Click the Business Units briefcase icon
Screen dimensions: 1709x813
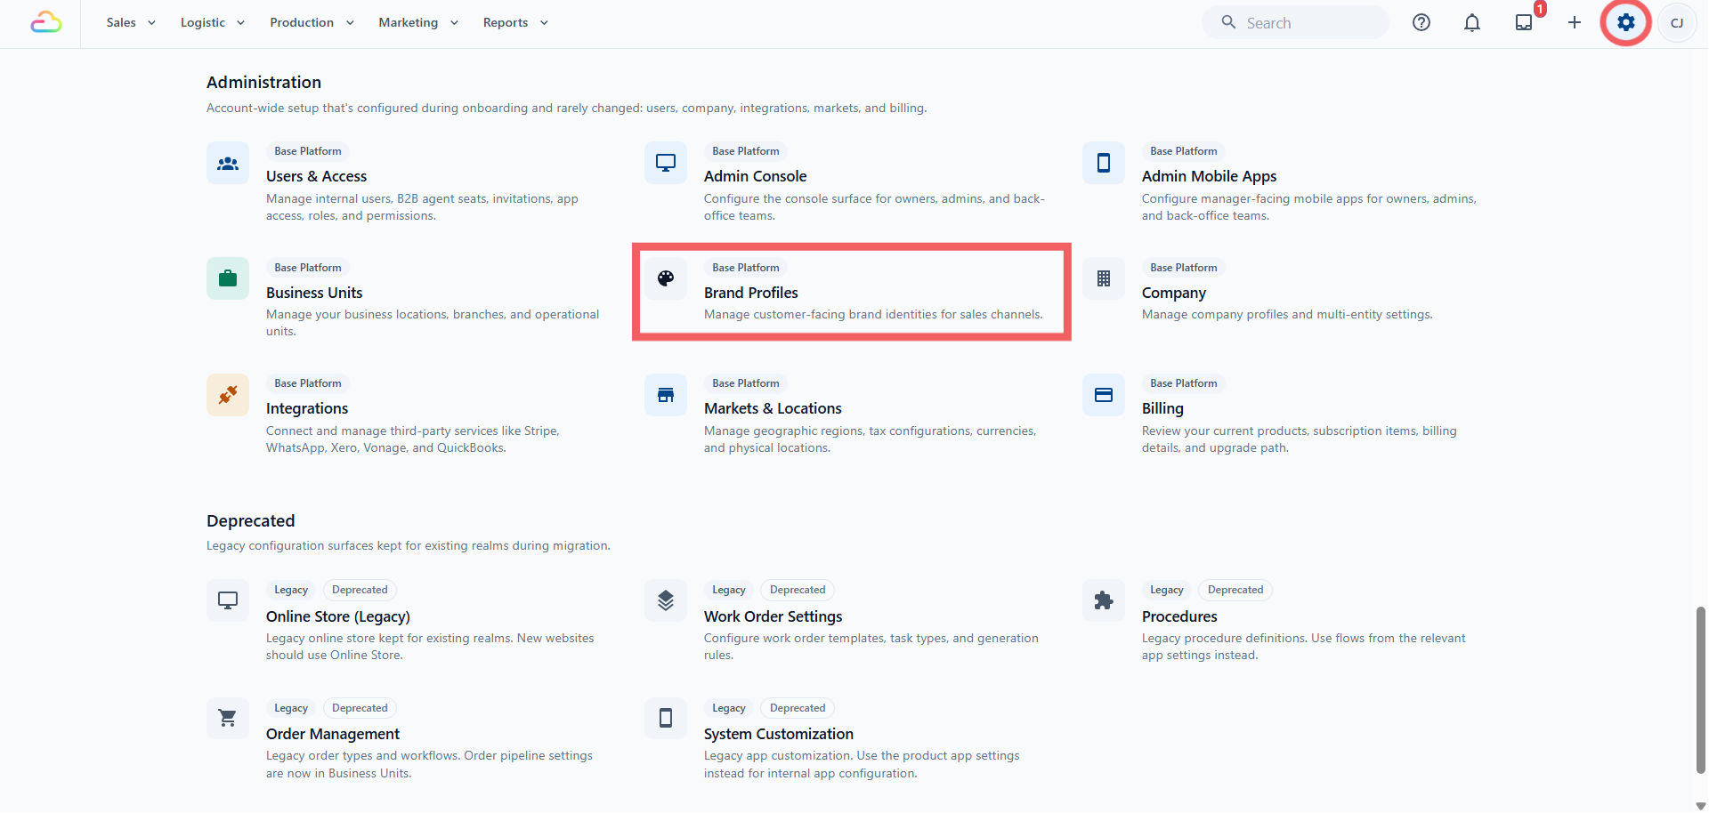228,278
